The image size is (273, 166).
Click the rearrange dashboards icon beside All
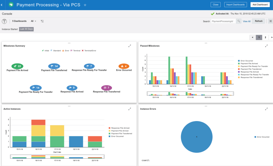[x=42, y=21]
